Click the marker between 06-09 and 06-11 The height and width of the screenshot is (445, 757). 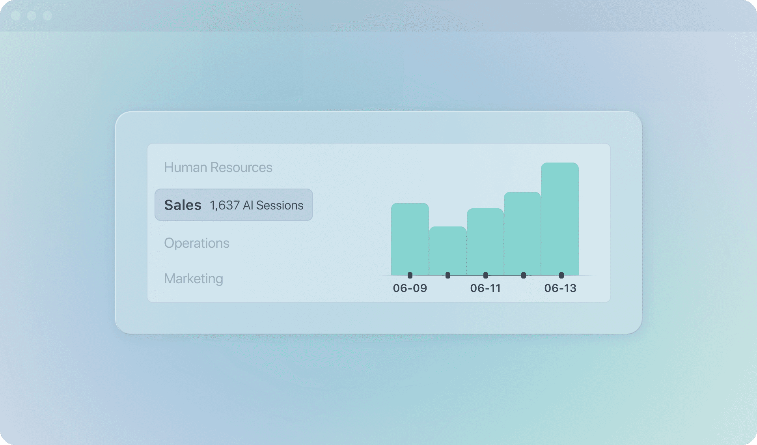coord(447,275)
